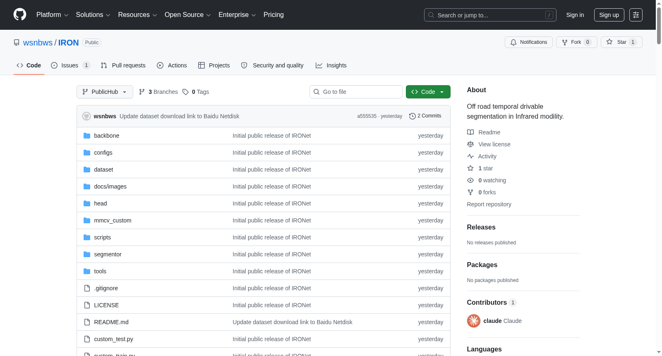This screenshot has width=662, height=356.
Task: Open the commit hash a555535 link
Action: pos(367,116)
